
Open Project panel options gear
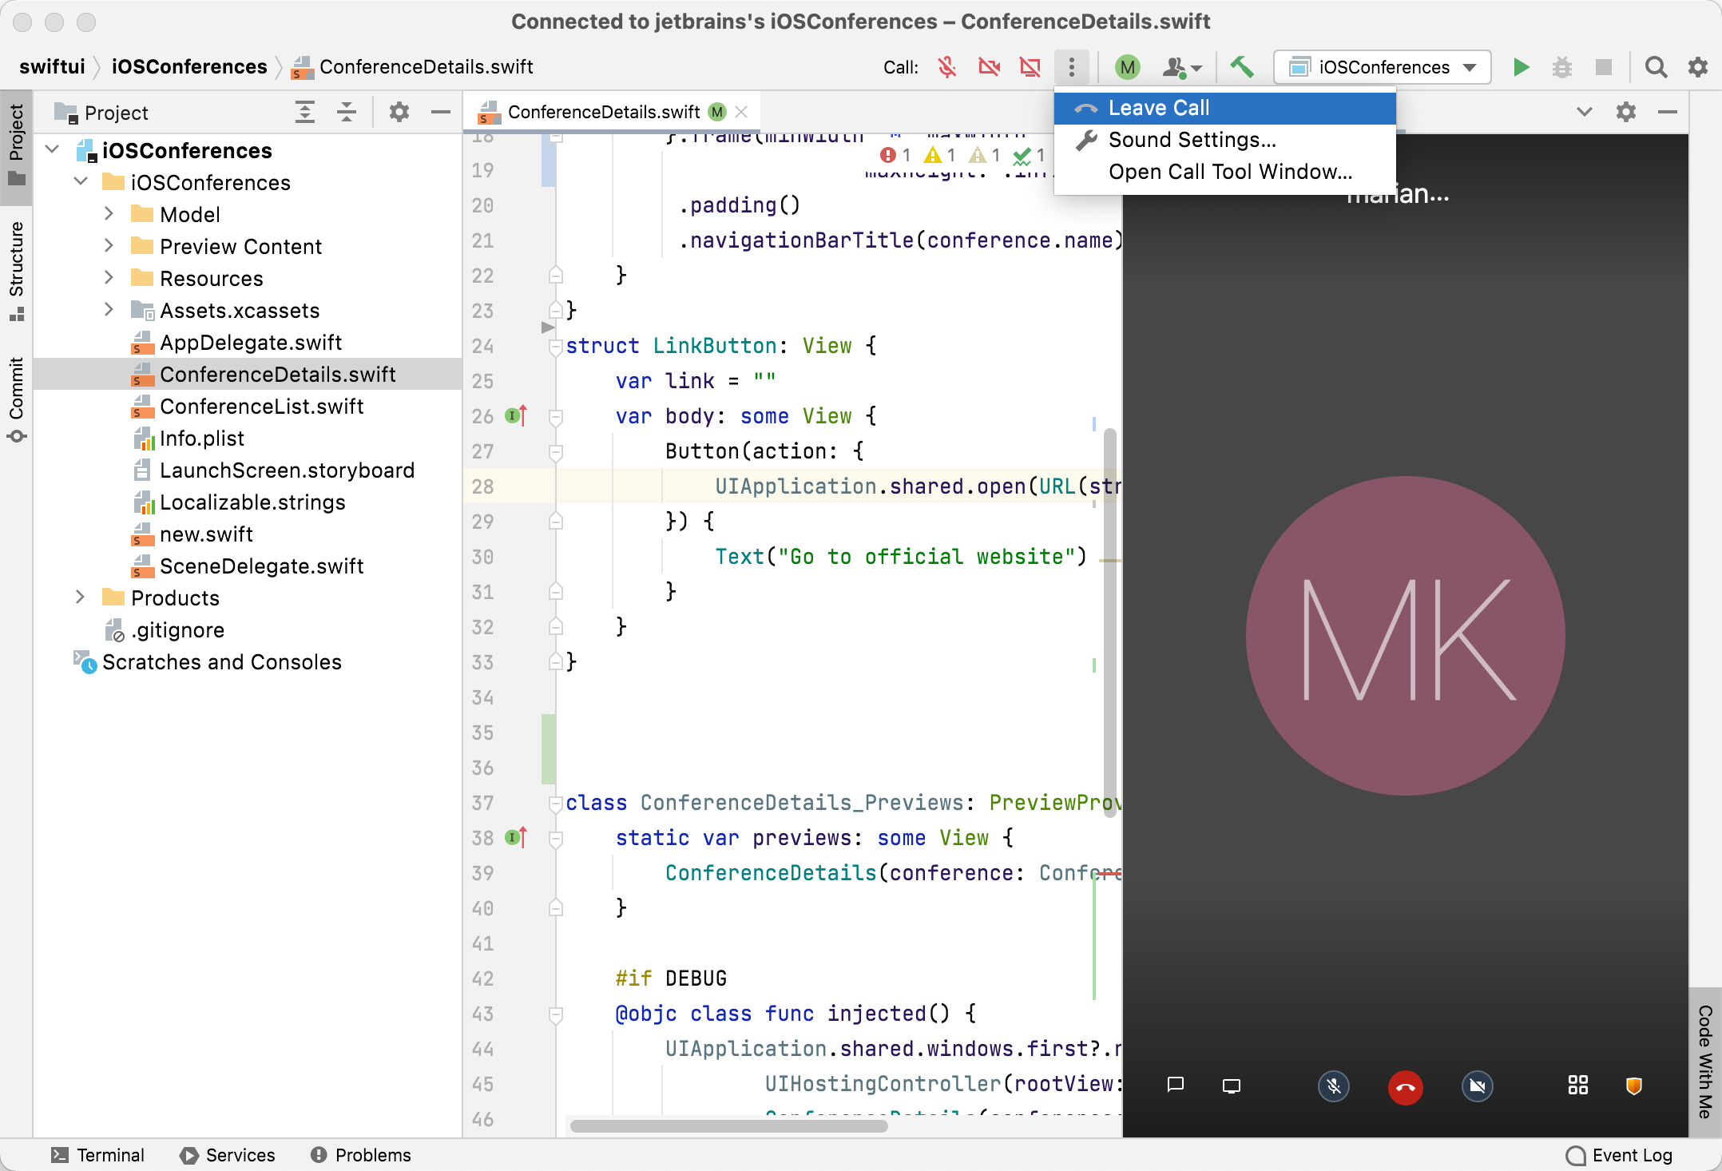(x=399, y=112)
